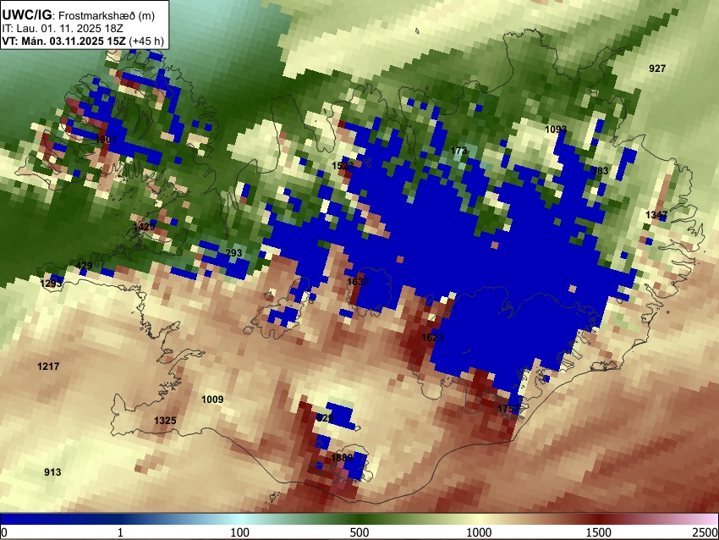The height and width of the screenshot is (540, 719).
Task: Click the map value "927"
Action: (657, 69)
